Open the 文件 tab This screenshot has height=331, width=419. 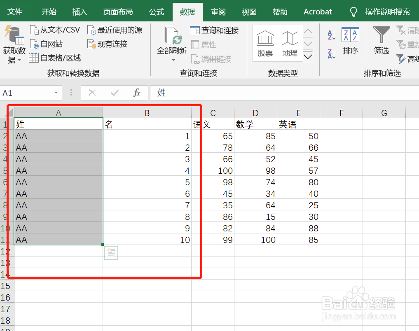click(x=14, y=12)
